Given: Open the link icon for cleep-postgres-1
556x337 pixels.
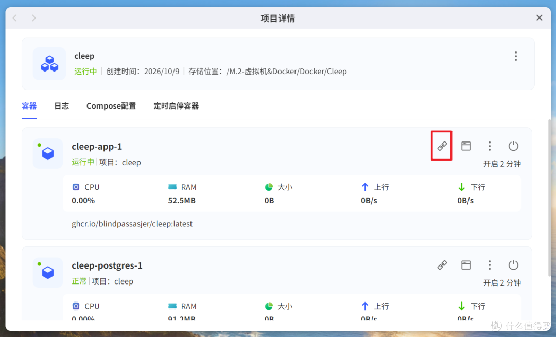Looking at the screenshot, I should 442,265.
